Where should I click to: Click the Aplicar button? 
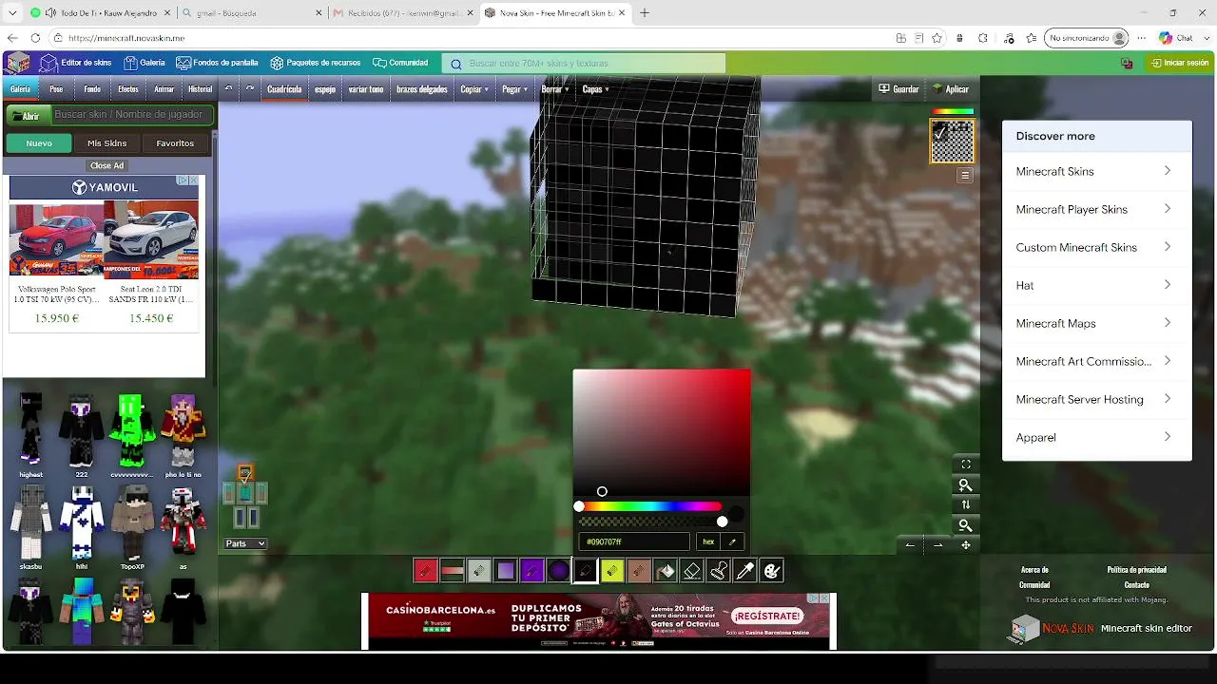tap(951, 89)
